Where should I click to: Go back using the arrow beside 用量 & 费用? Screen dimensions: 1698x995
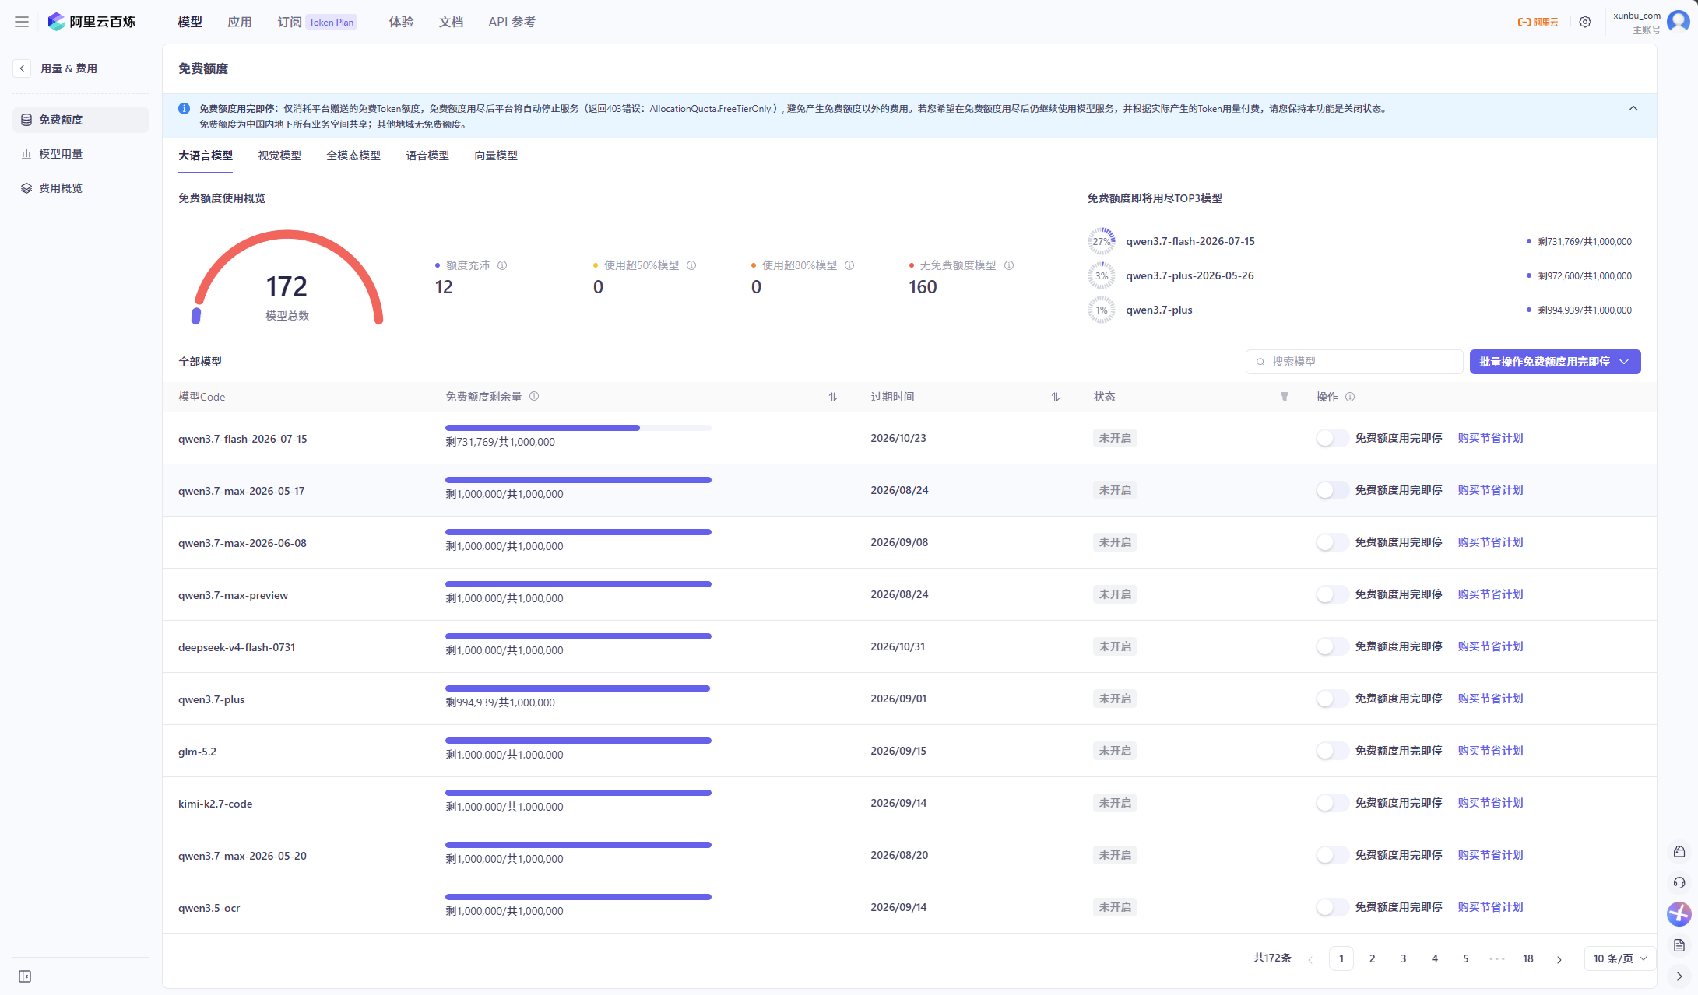point(22,68)
